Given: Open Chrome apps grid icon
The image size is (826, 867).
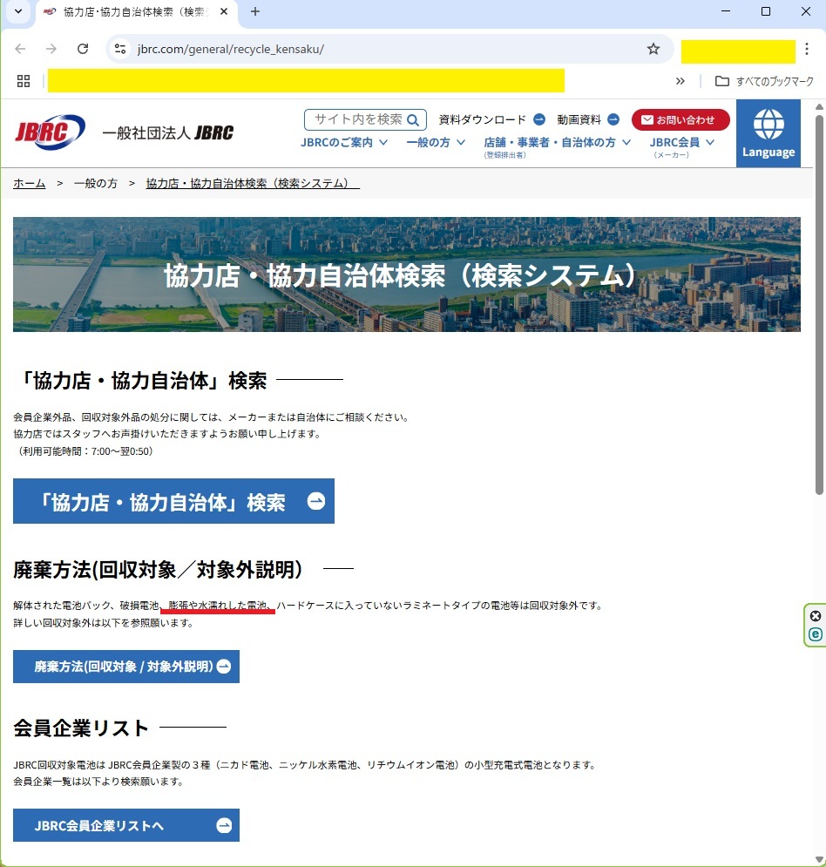Looking at the screenshot, I should (24, 81).
